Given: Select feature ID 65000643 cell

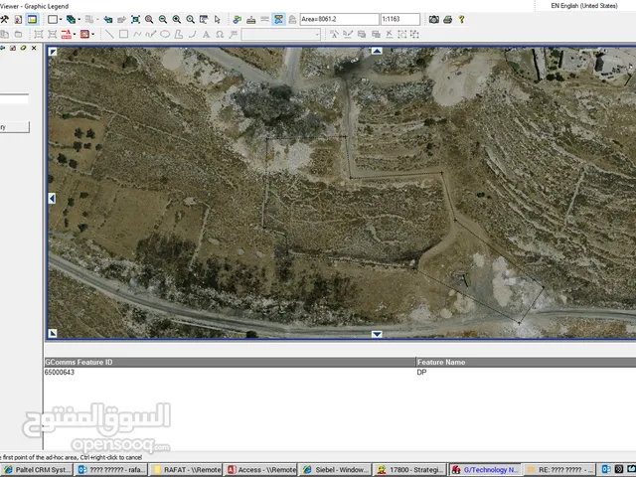Looking at the screenshot, I should click(60, 373).
